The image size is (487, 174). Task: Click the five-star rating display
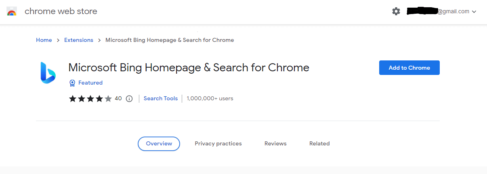(x=90, y=99)
